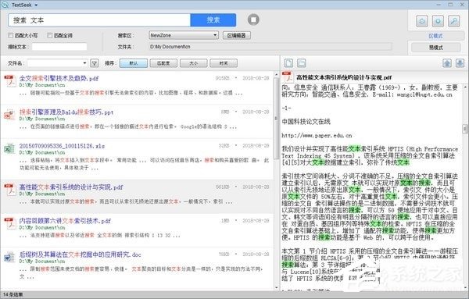469x299 pixels.
Task: Switch to 区模式 zone mode tab
Action: click(x=436, y=36)
